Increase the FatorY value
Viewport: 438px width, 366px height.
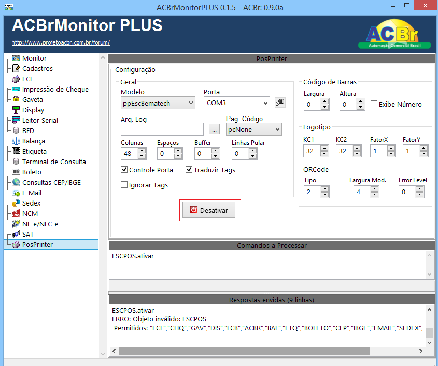click(424, 148)
